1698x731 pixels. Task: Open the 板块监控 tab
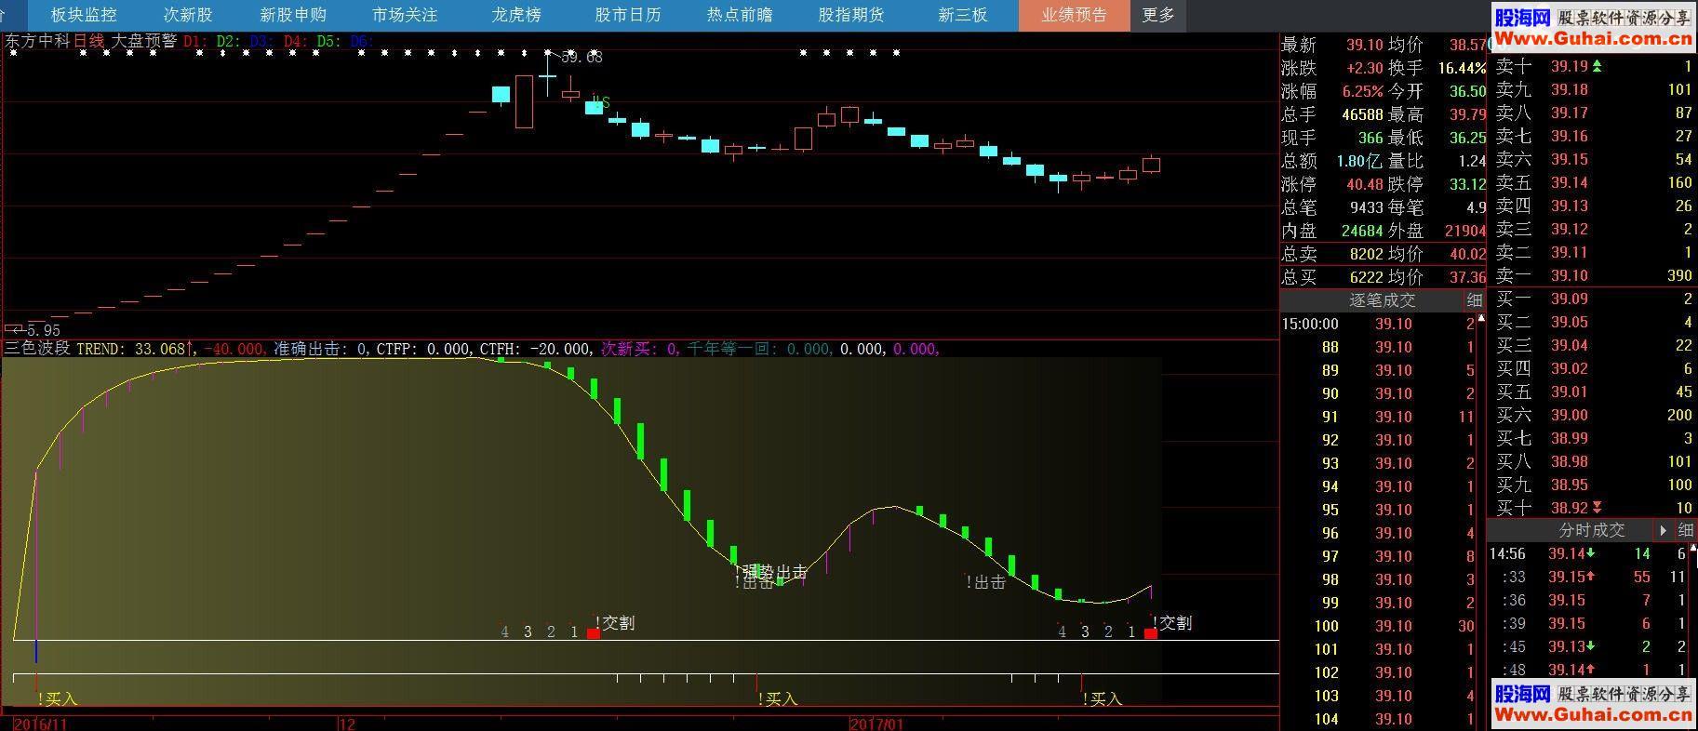click(x=84, y=15)
